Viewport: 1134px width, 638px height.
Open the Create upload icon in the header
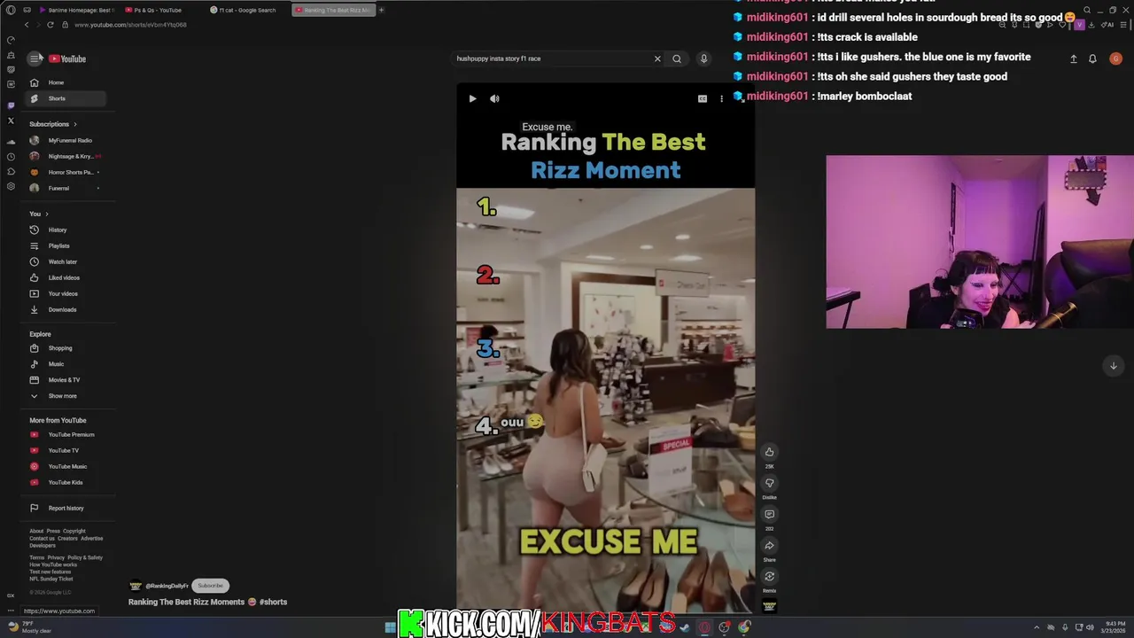pos(1073,58)
